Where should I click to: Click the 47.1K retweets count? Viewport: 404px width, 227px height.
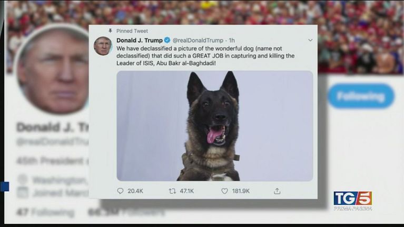point(187,191)
